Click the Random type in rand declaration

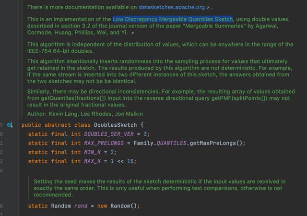[x=61, y=206]
